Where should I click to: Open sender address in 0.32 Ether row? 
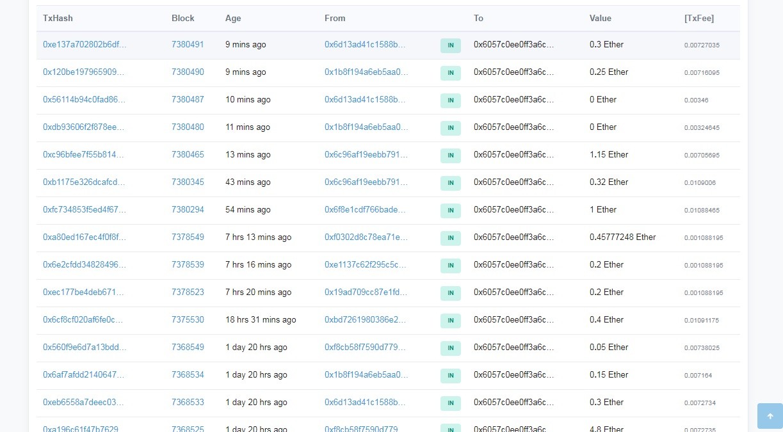(366, 182)
